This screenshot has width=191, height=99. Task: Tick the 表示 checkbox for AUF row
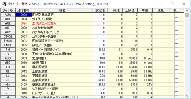[176, 19]
